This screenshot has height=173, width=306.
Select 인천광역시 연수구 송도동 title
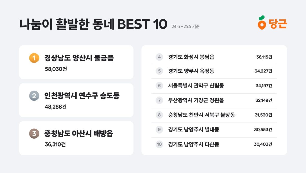pos(82,96)
